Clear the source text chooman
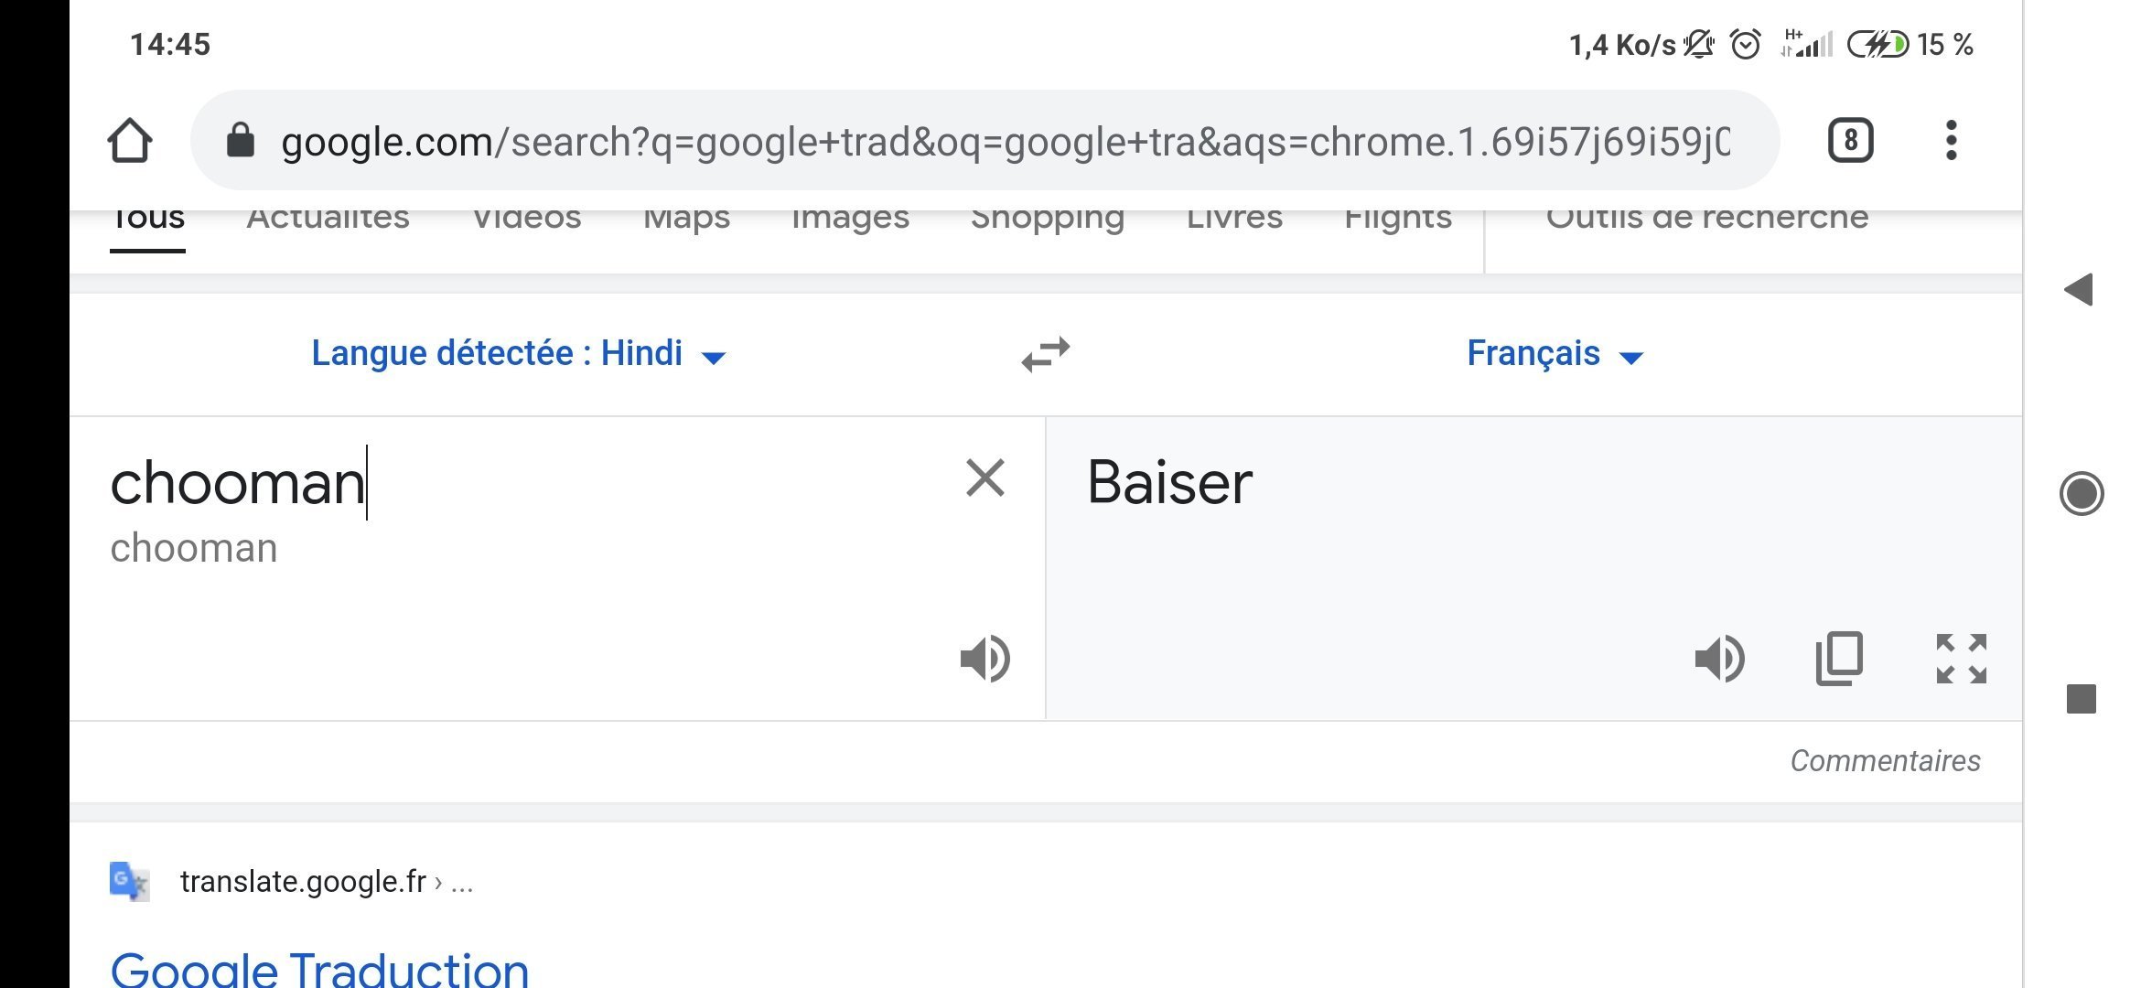The height and width of the screenshot is (988, 2141). [x=985, y=478]
